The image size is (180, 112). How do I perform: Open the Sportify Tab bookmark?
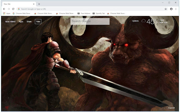click(x=99, y=13)
